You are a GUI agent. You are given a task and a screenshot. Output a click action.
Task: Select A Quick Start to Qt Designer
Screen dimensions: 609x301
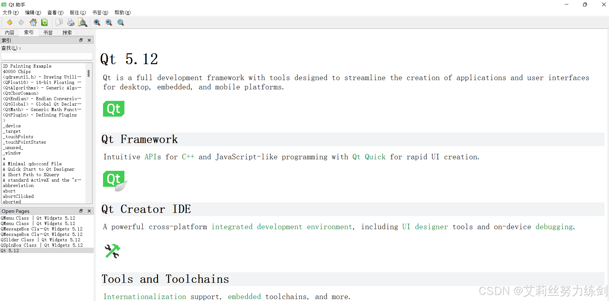point(39,169)
